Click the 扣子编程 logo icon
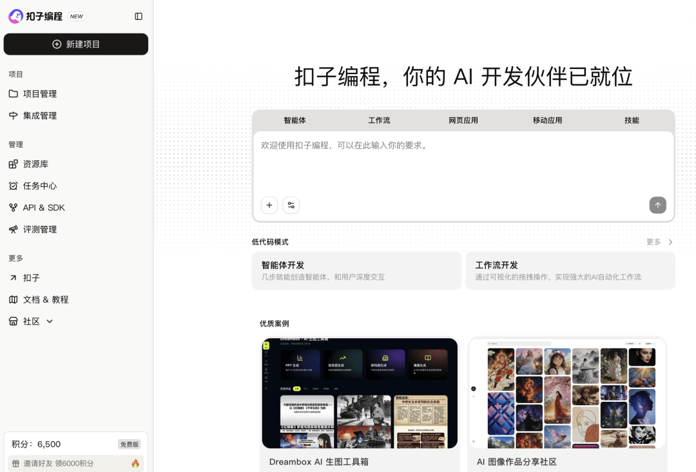This screenshot has width=696, height=472. point(16,16)
